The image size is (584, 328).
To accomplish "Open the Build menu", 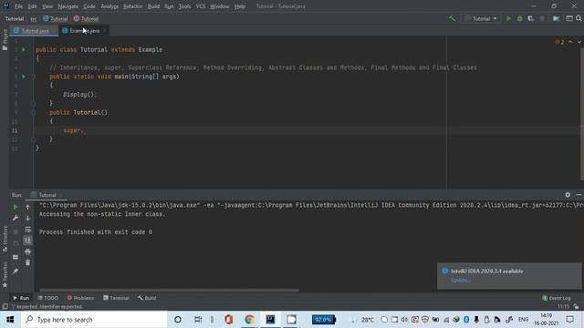I will (153, 6).
